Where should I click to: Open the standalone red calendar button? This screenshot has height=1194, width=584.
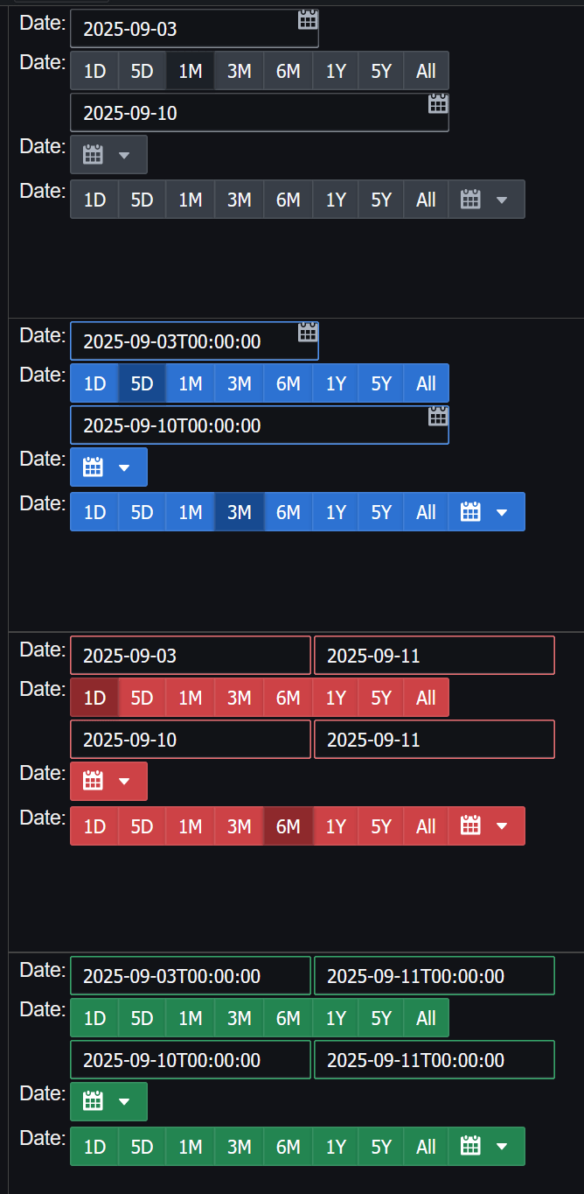(108, 781)
